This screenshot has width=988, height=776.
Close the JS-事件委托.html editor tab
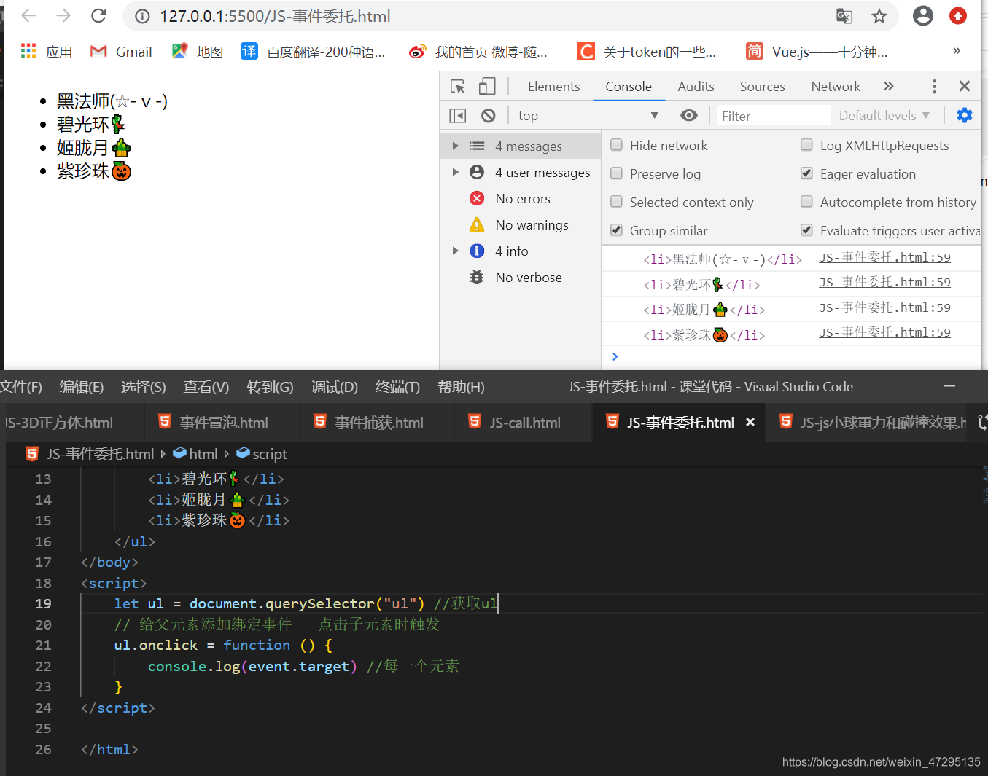[750, 422]
